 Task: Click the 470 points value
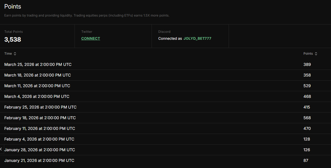click(x=307, y=128)
